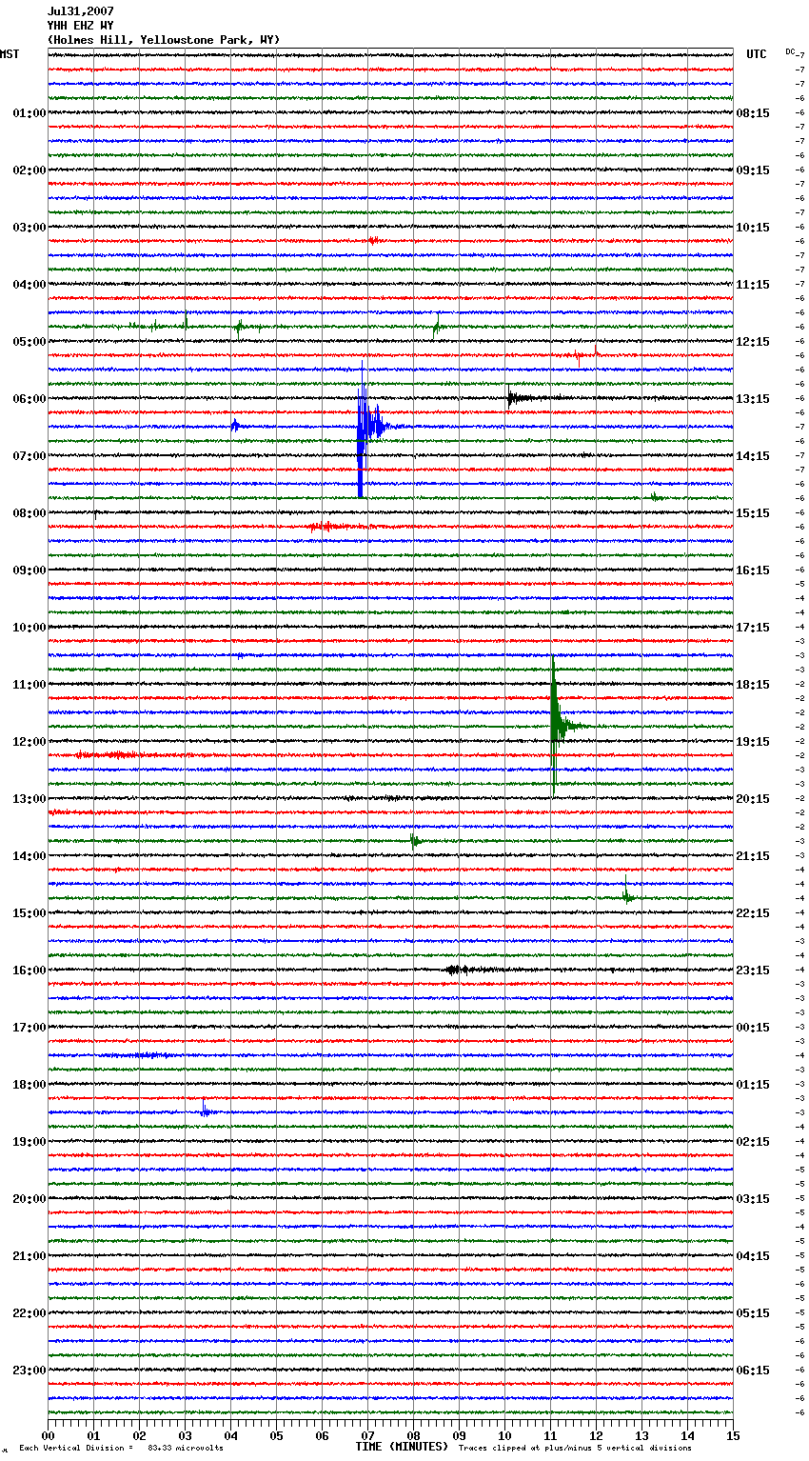Click the MST column header

coord(10,54)
